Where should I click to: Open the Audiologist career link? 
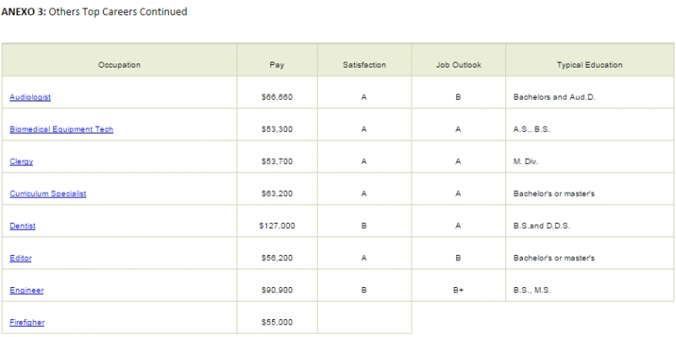[30, 97]
